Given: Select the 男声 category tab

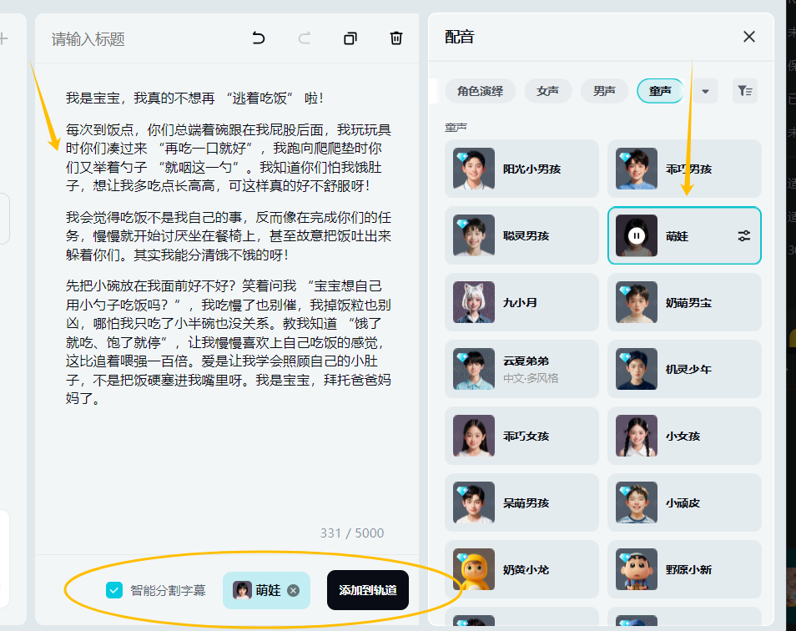Looking at the screenshot, I should 604,91.
